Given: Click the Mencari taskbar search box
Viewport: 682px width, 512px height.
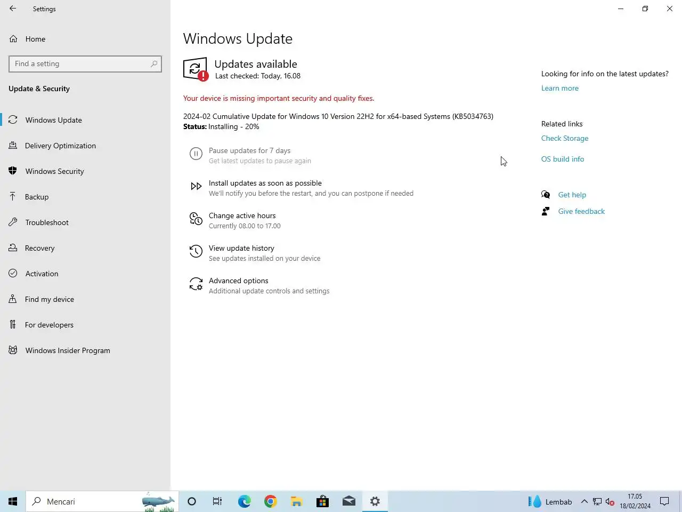Looking at the screenshot, I should (x=102, y=501).
